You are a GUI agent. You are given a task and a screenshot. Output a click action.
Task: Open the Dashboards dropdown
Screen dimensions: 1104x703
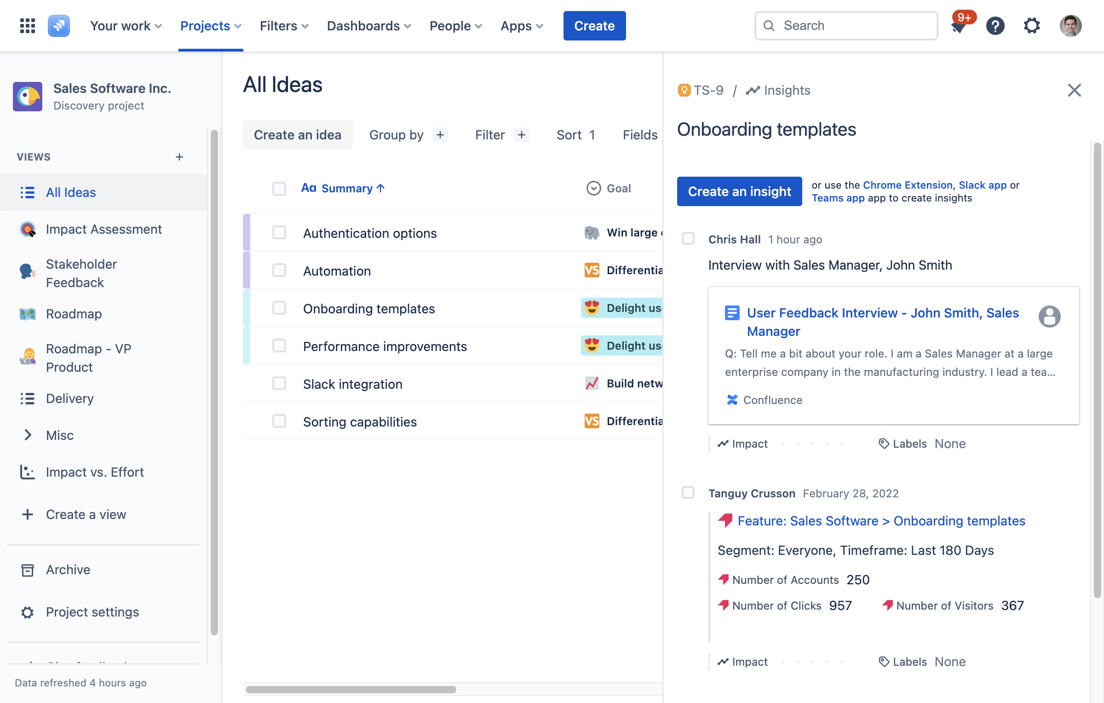369,26
